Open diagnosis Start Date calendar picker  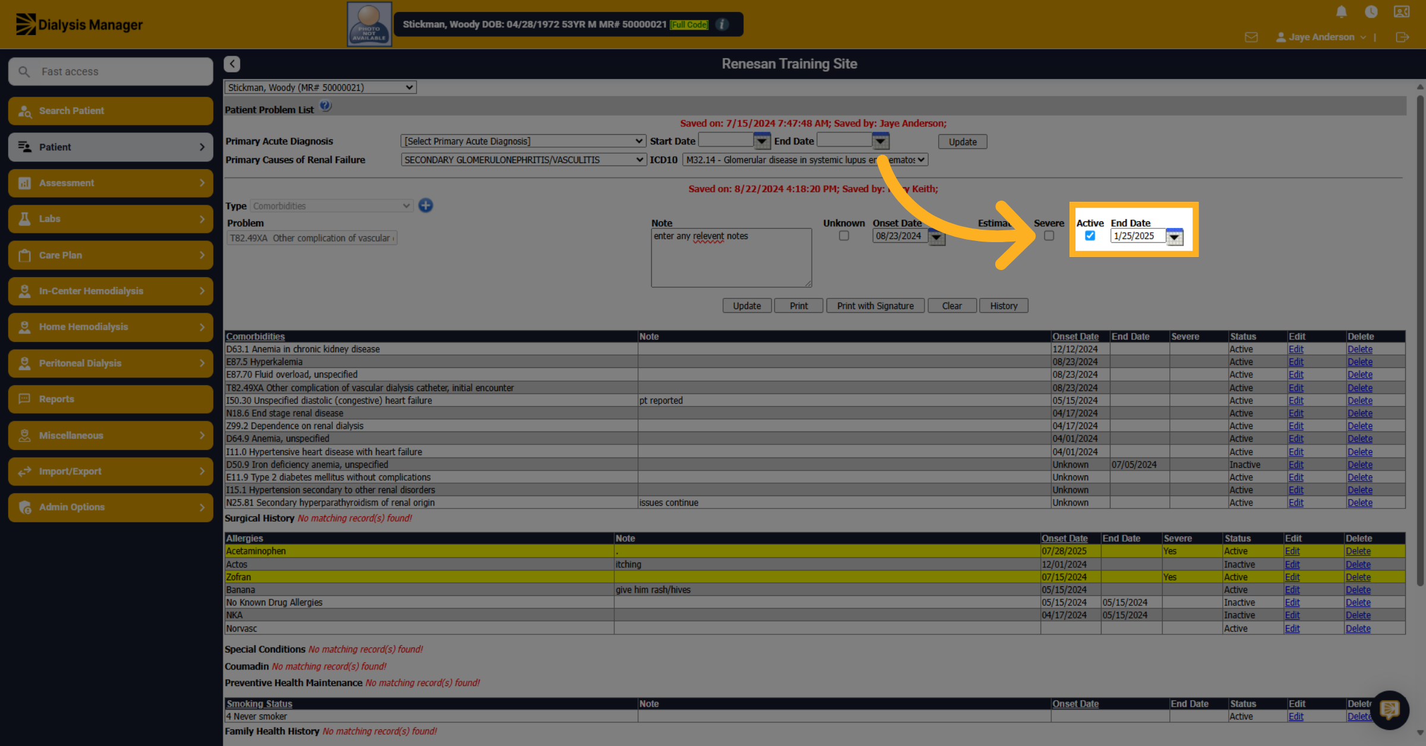(x=762, y=141)
